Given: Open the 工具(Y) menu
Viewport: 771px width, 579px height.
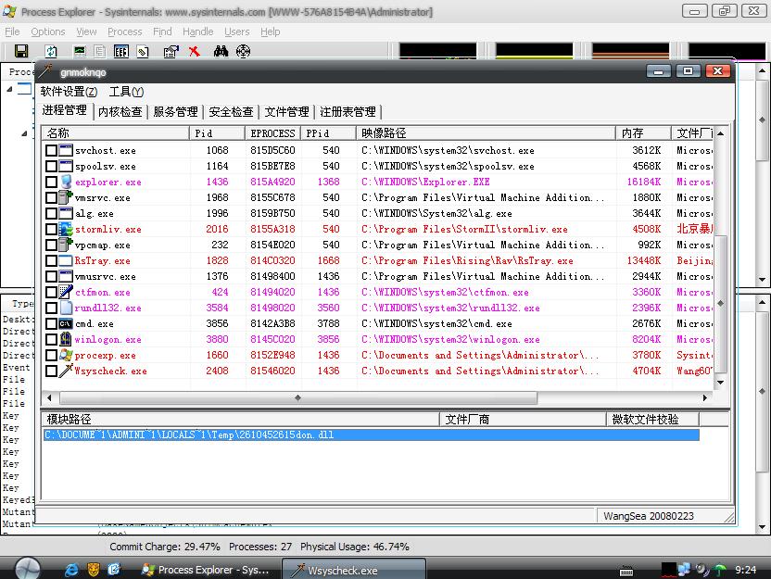Looking at the screenshot, I should coord(126,92).
